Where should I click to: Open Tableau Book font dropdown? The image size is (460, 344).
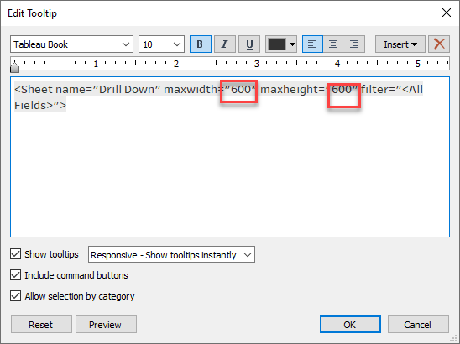71,44
